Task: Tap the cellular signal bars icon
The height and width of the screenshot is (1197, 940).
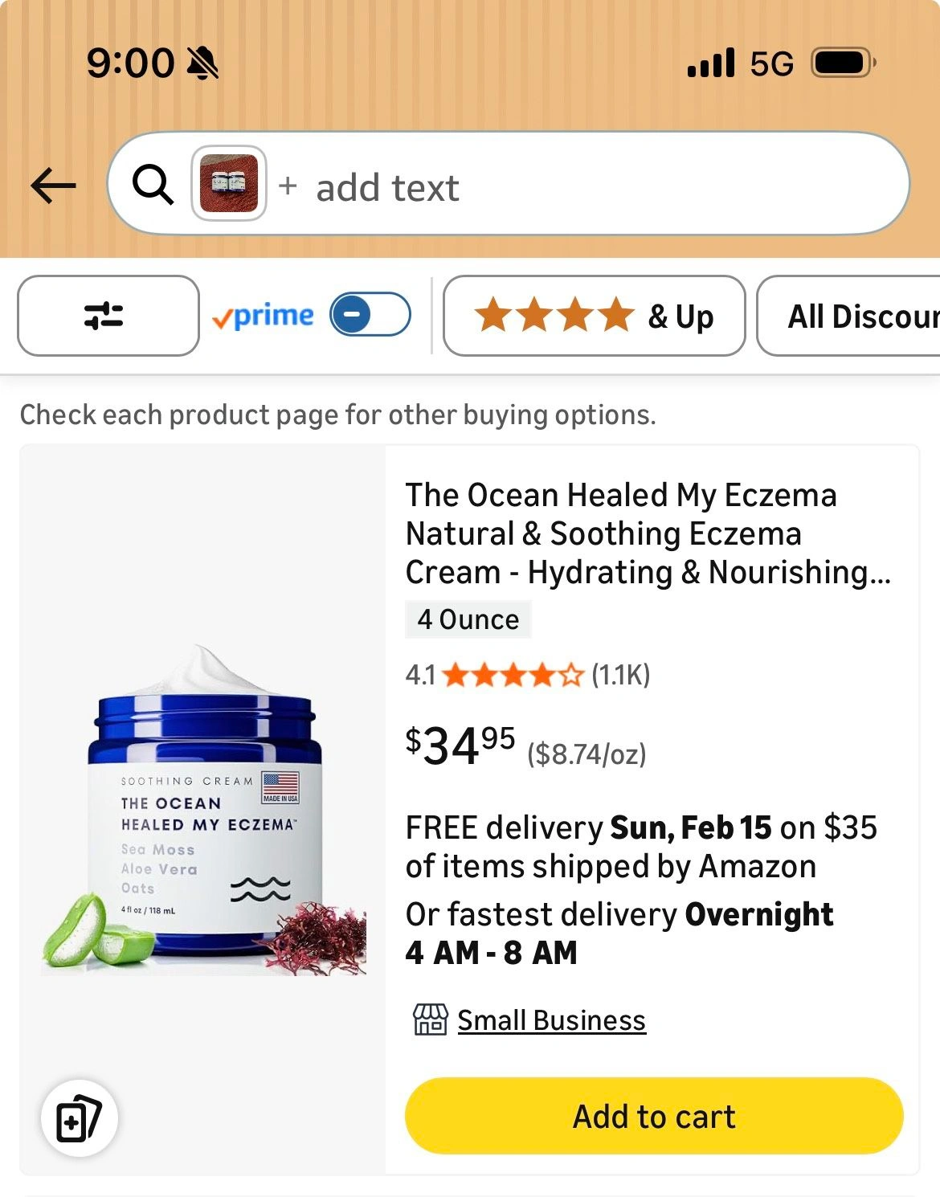Action: (711, 63)
